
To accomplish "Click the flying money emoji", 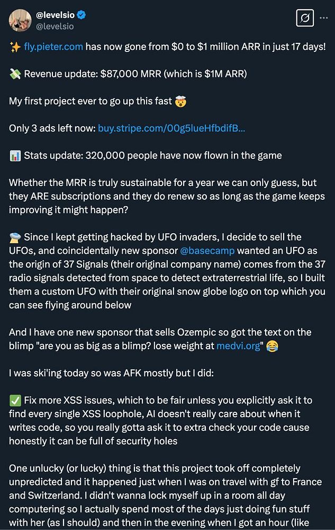I will pos(15,74).
